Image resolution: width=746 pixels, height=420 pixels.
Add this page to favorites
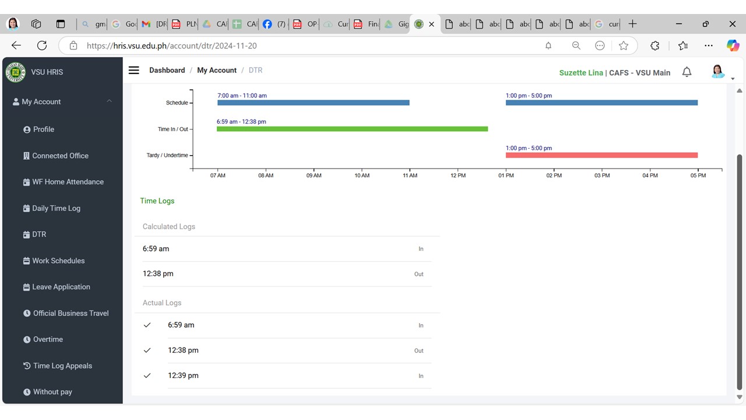point(624,45)
